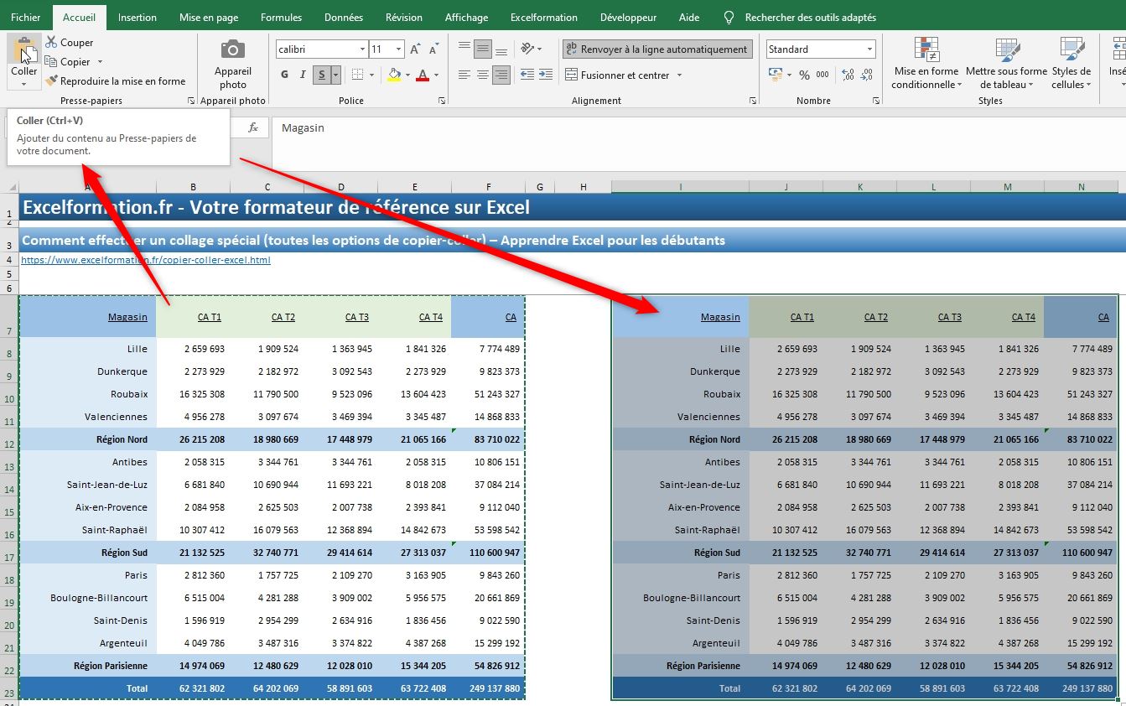
Task: Toggle italic I formatting
Action: click(304, 75)
